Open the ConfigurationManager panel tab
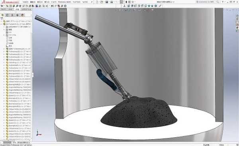The image size is (239, 146). 12,15
